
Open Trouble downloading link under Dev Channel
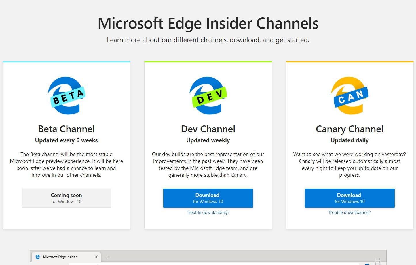point(208,213)
